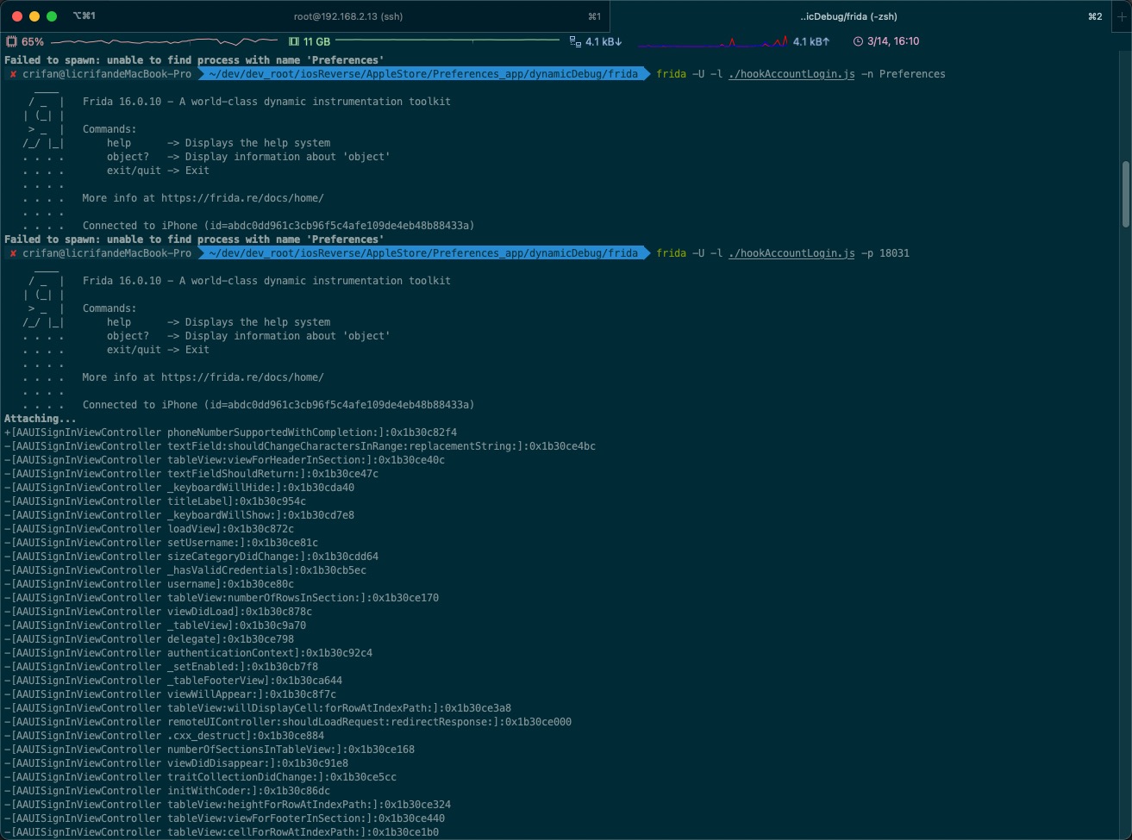Click the sizeCategoryDidChange: method line
Viewport: 1132px width, 840px height.
click(191, 557)
